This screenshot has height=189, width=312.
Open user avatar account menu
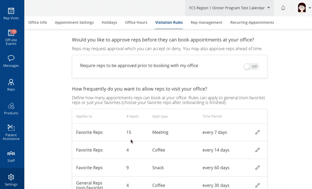304,8
